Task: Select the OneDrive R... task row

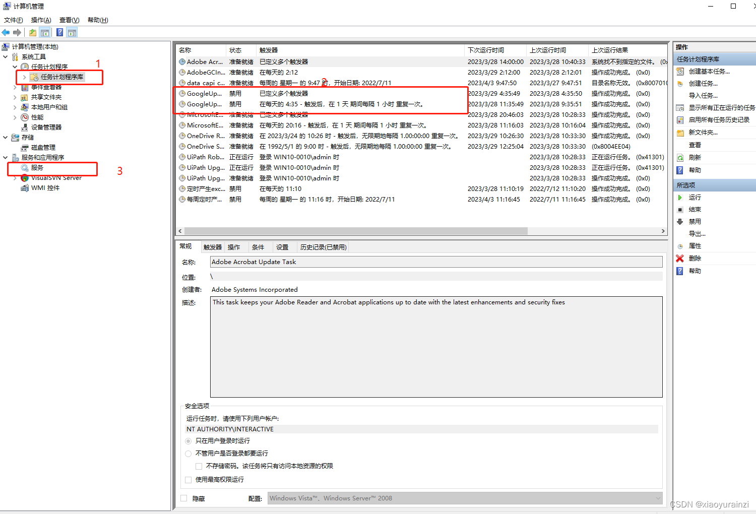Action: pos(421,136)
